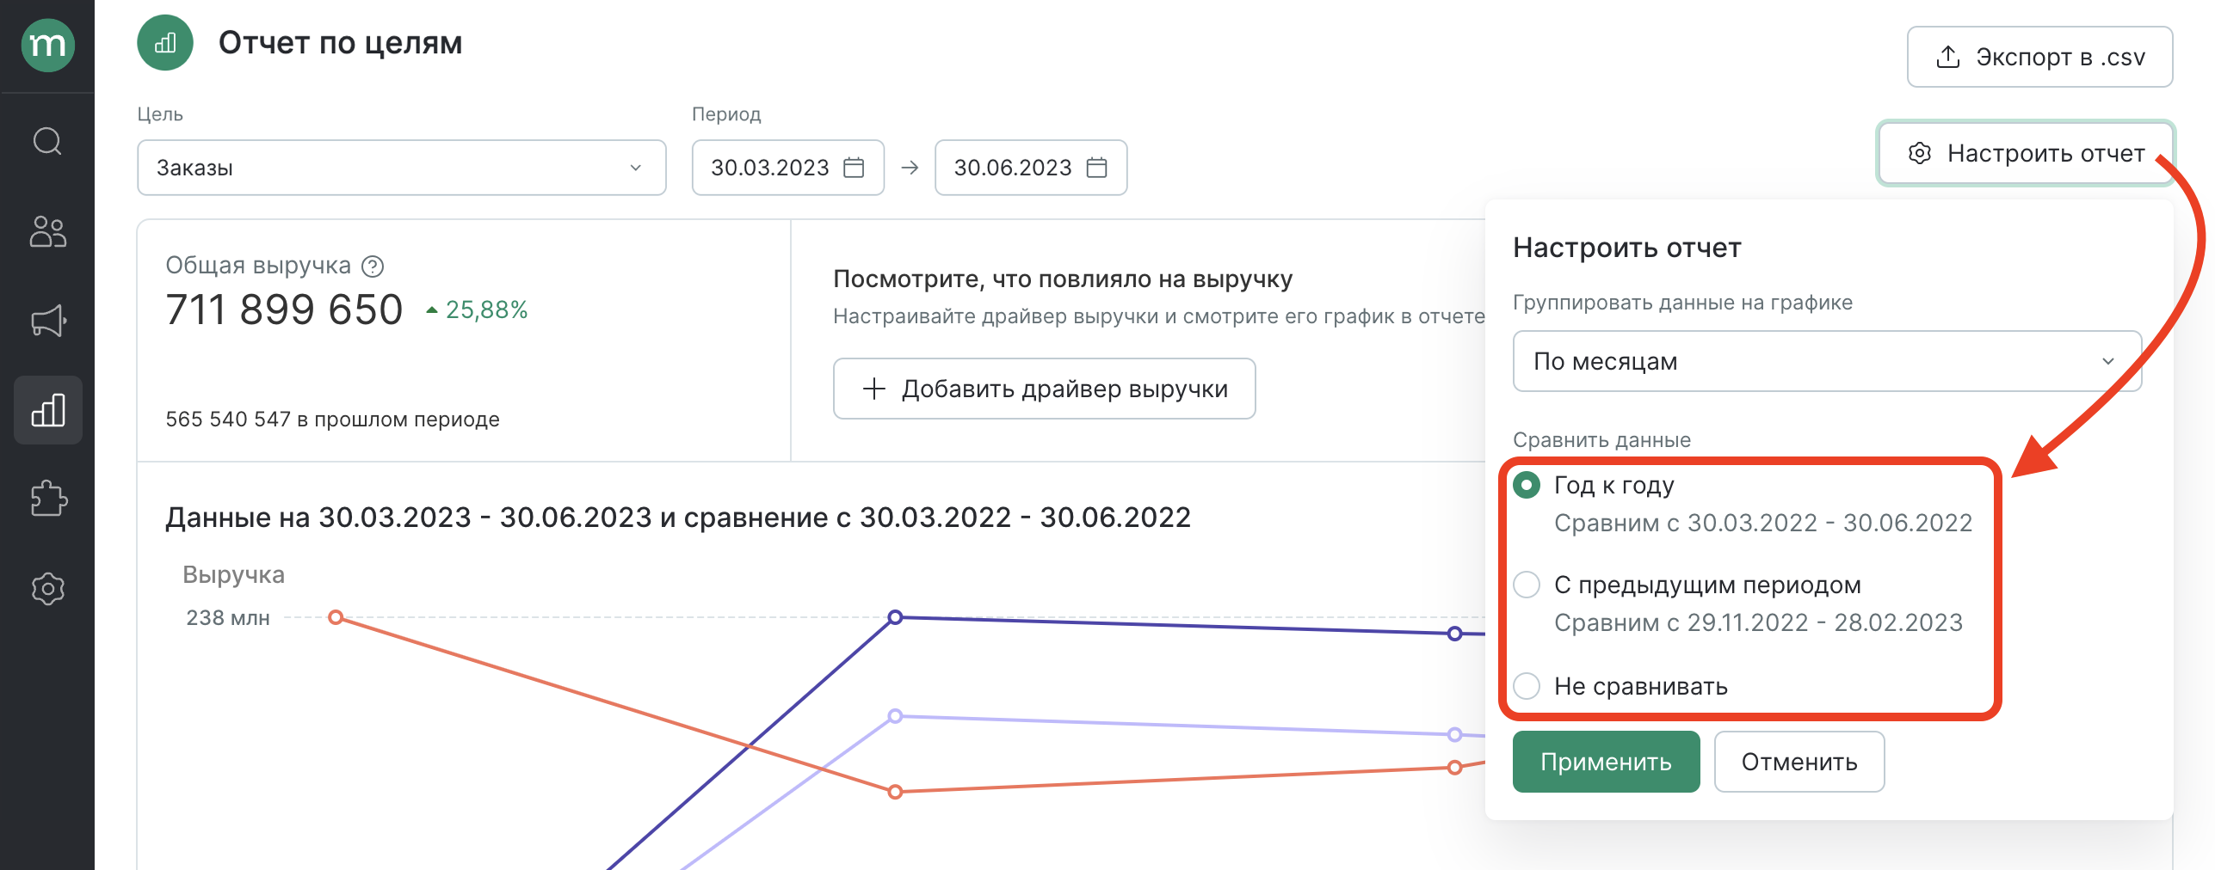Open the calendar for start date 30.03.2023
Screen dimensions: 2215x870
pyautogui.click(x=854, y=168)
